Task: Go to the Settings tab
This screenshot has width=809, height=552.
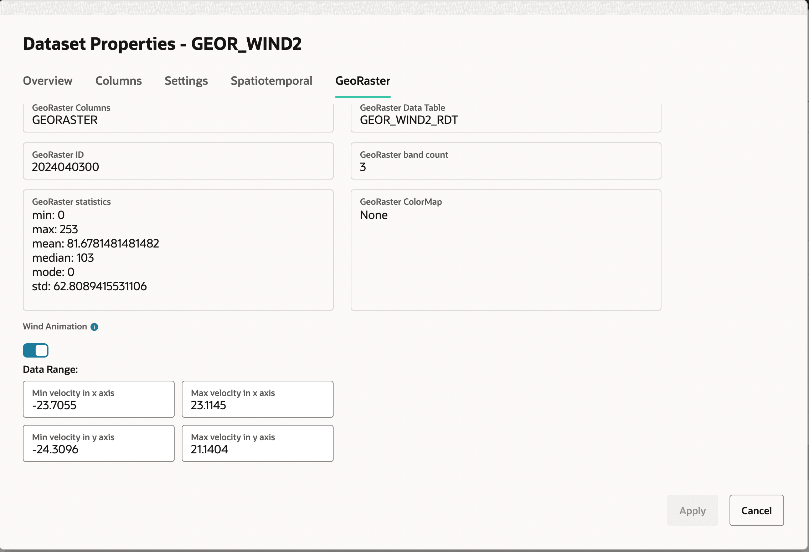Action: click(x=186, y=81)
